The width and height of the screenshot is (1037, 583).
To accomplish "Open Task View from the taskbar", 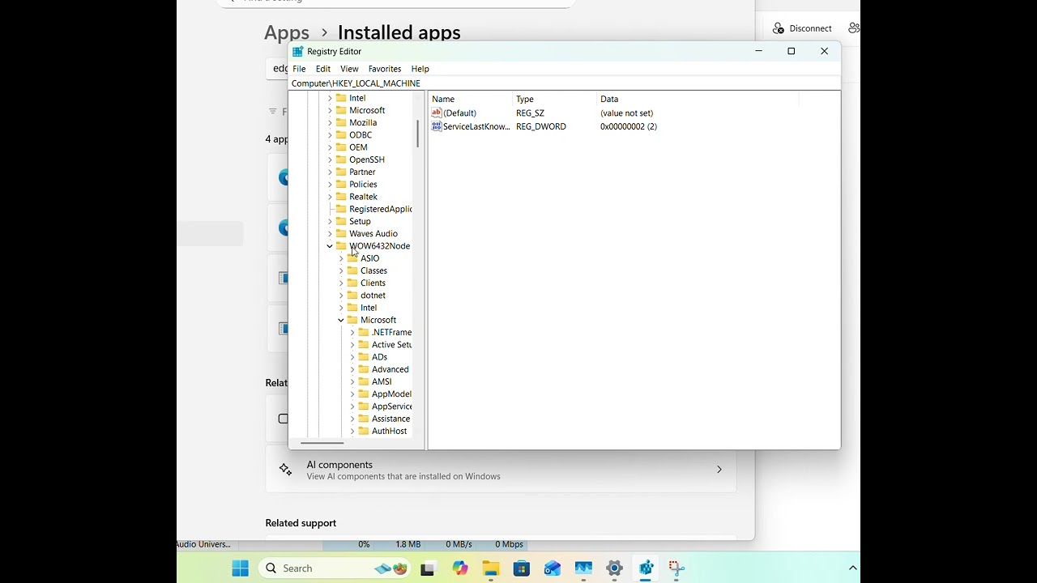I will [428, 568].
